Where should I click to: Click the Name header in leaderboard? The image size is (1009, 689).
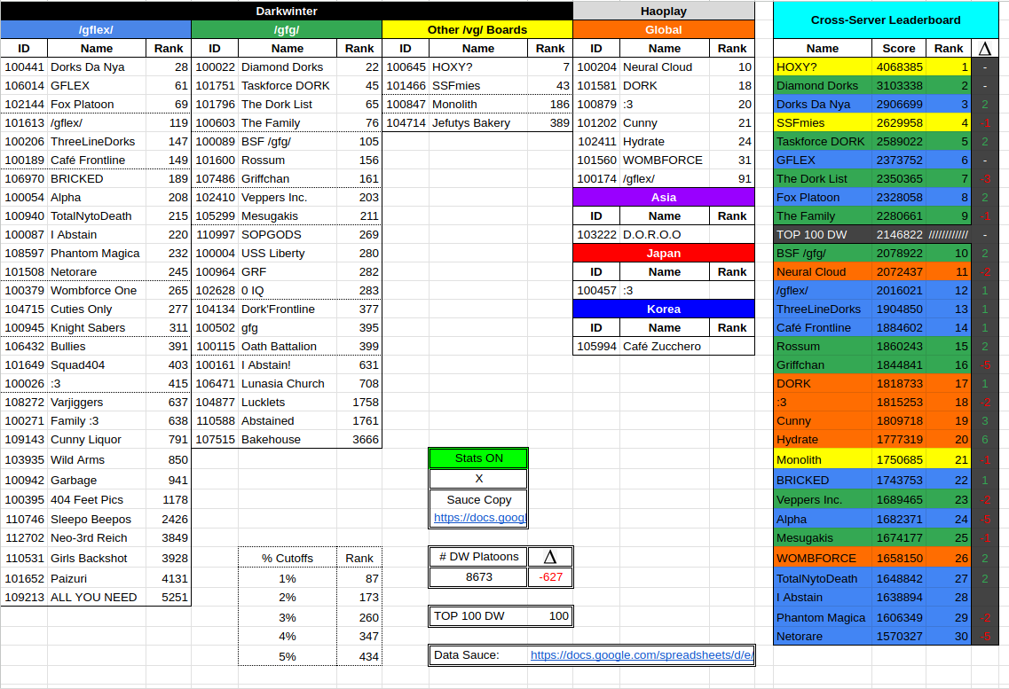click(x=823, y=48)
